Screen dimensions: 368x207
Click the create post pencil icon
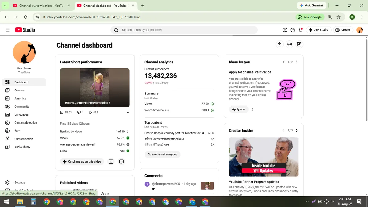pos(299,44)
